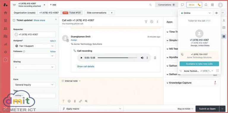Insert an emoji in the composer
Image resolution: width=228 pixels, height=113 pixels.
pos(69,101)
